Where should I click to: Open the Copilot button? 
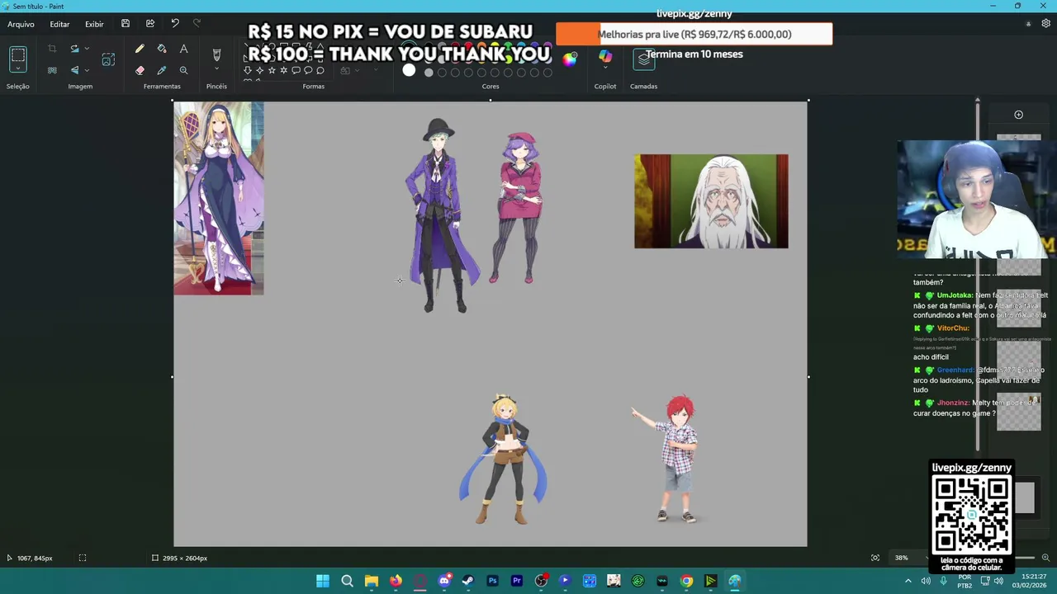tap(605, 55)
